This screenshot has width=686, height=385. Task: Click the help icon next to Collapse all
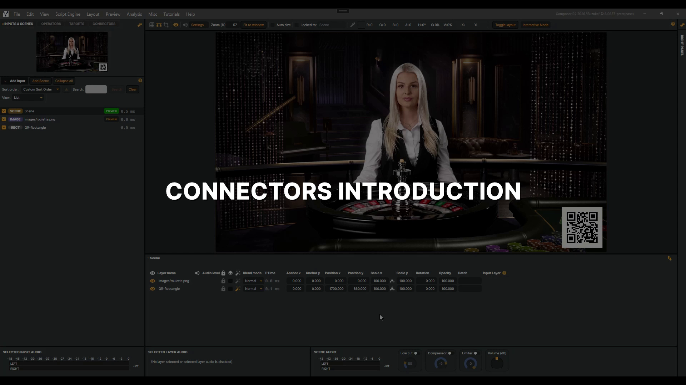140,81
